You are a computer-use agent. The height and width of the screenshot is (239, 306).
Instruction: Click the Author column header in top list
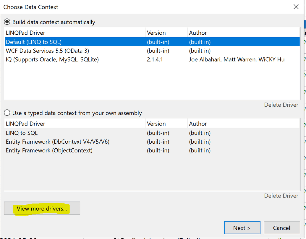(x=198, y=33)
